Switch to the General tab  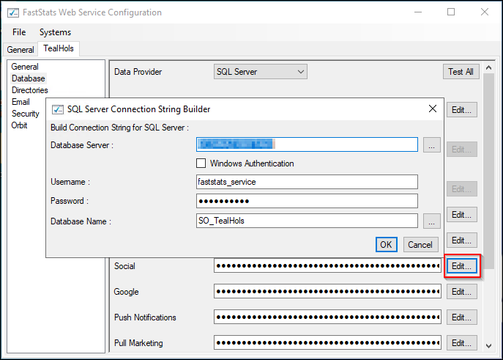pyautogui.click(x=21, y=50)
